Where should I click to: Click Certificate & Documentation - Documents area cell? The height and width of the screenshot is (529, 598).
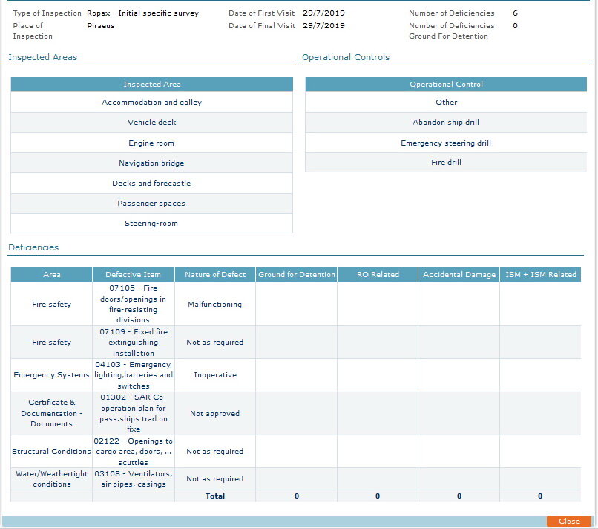click(x=51, y=413)
